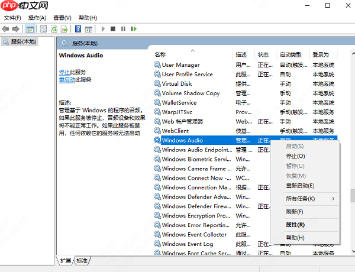
Task: Select 属性(R) from the context menu
Action: pos(295,225)
